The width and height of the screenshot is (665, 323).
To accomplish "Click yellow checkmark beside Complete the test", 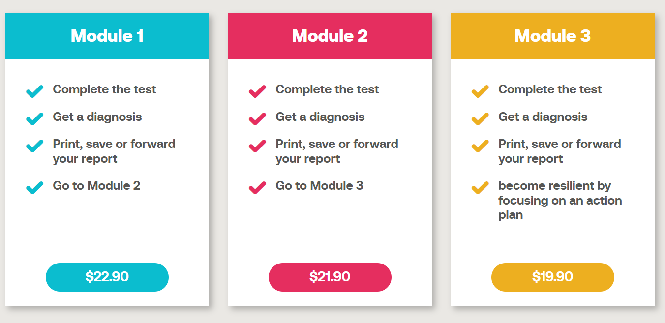I will [480, 91].
